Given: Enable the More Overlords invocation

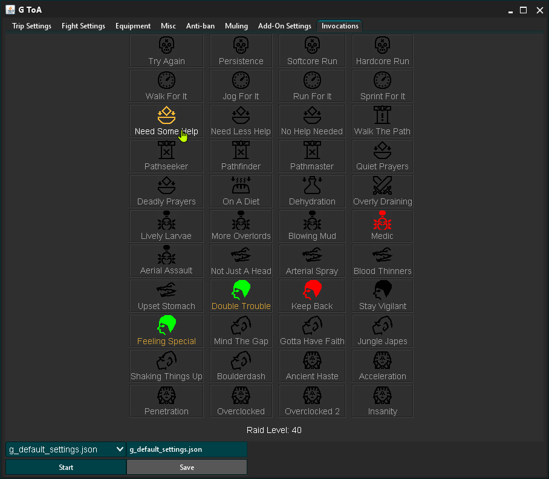Looking at the screenshot, I should tap(241, 226).
